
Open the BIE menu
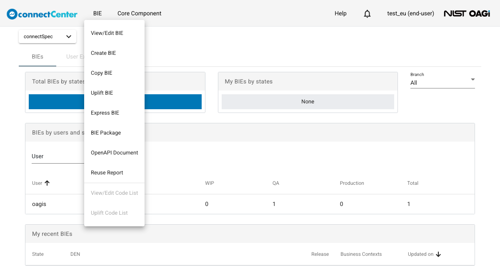[x=97, y=13]
